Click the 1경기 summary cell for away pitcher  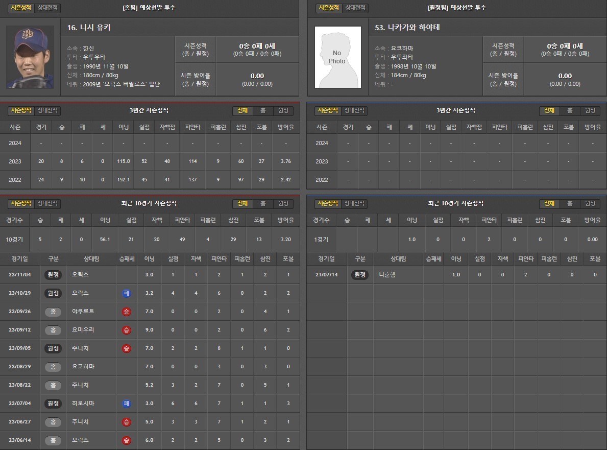coord(321,240)
